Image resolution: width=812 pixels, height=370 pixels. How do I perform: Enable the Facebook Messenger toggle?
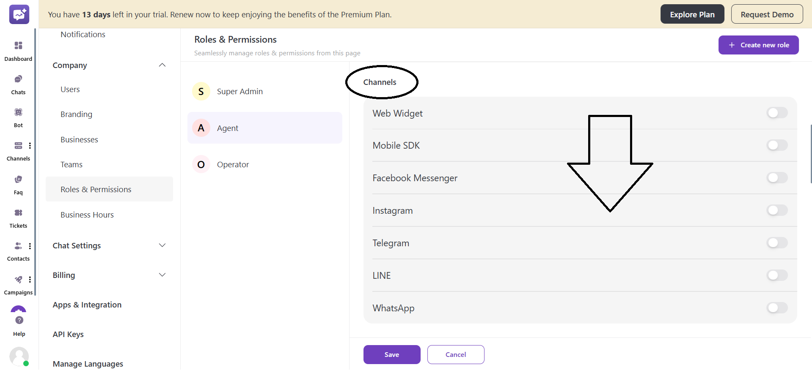(777, 178)
